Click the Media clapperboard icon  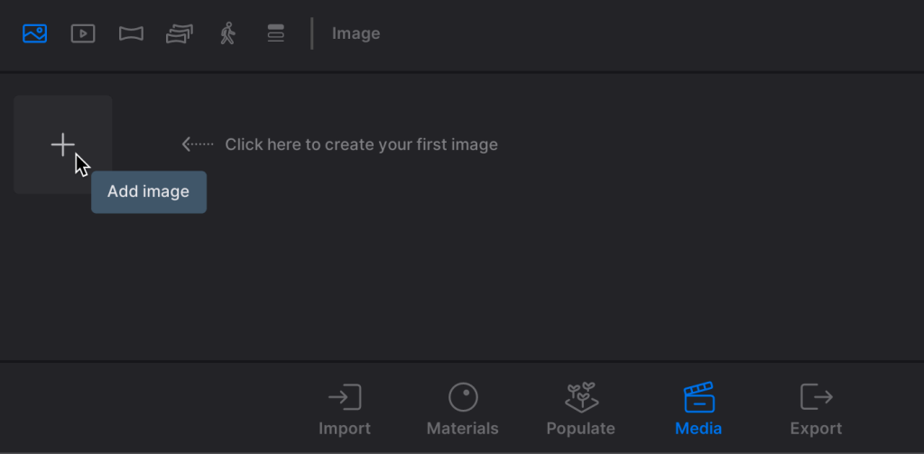[x=698, y=397]
